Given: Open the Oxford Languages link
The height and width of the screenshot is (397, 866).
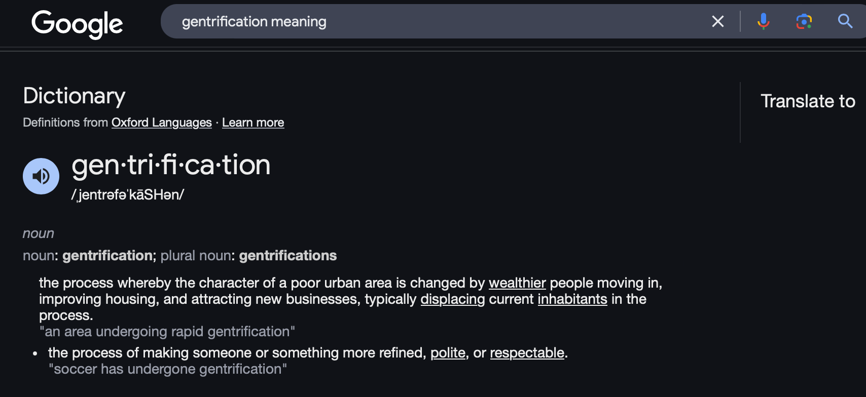Looking at the screenshot, I should click(x=161, y=123).
